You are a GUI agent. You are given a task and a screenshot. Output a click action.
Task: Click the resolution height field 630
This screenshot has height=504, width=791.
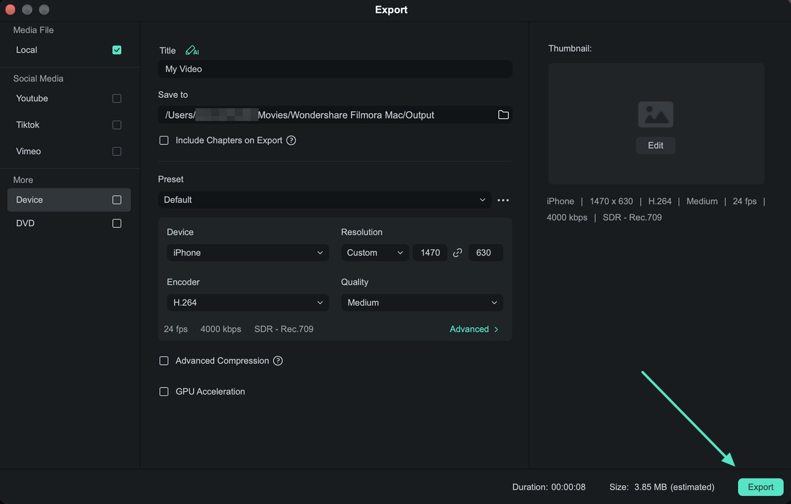tap(485, 253)
